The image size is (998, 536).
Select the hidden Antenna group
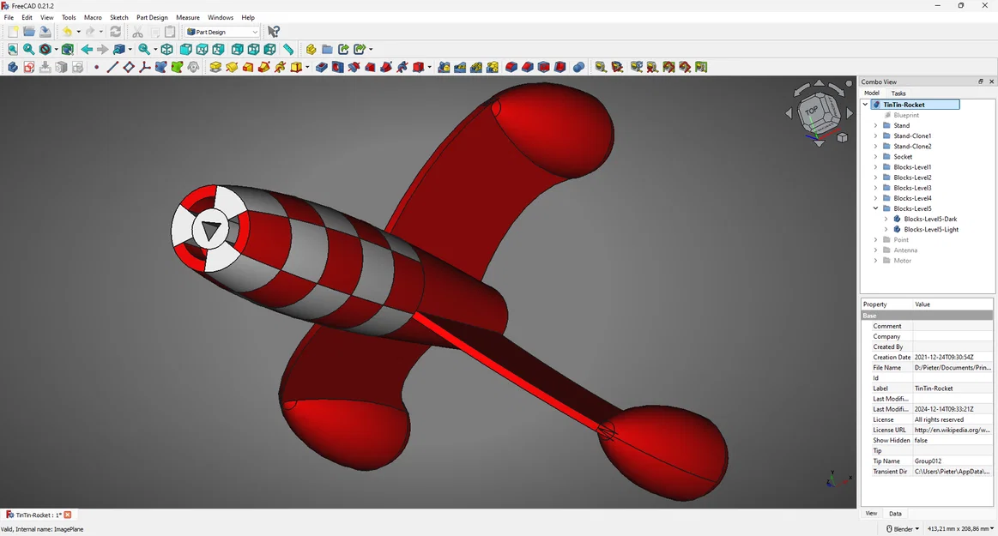(905, 250)
